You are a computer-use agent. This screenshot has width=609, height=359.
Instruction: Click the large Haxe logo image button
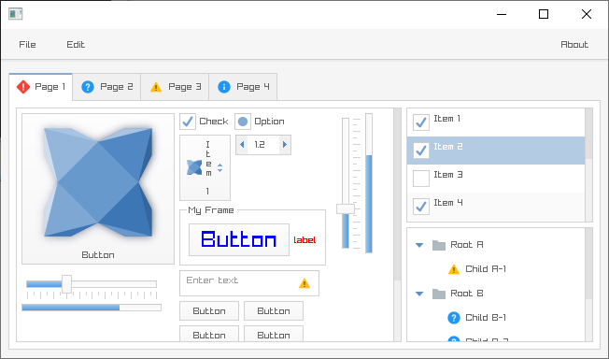[x=98, y=189]
